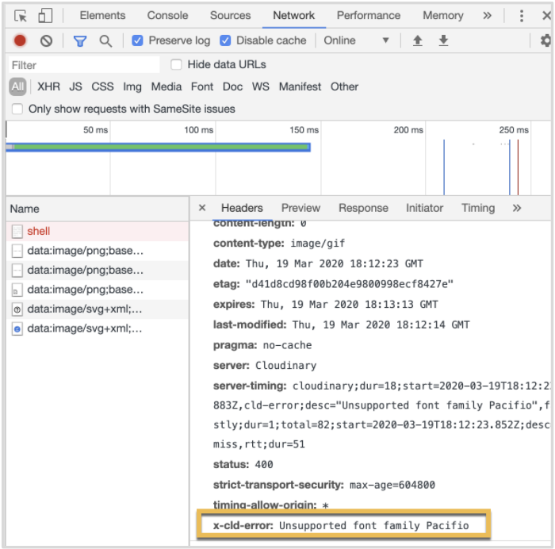
Task: Filter requests by Font
Action: point(201,86)
